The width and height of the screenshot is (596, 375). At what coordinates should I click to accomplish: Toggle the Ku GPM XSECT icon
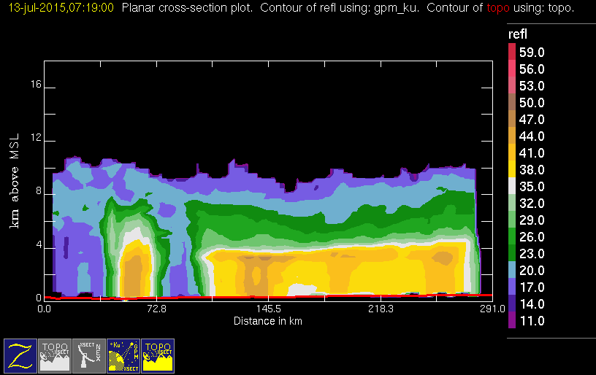(x=123, y=355)
